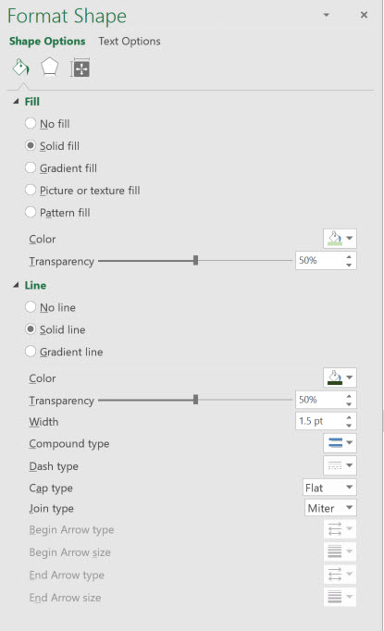Viewport: 384px width, 631px height.
Task: Select the No line radio button
Action: (x=31, y=307)
